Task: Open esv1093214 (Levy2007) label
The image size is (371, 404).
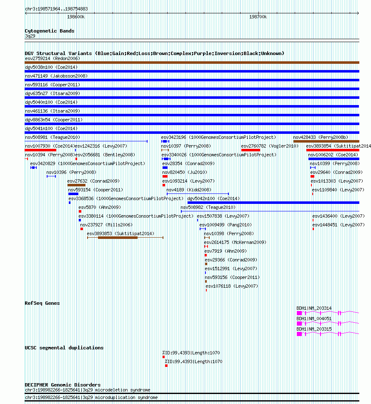Action: pos(188,181)
